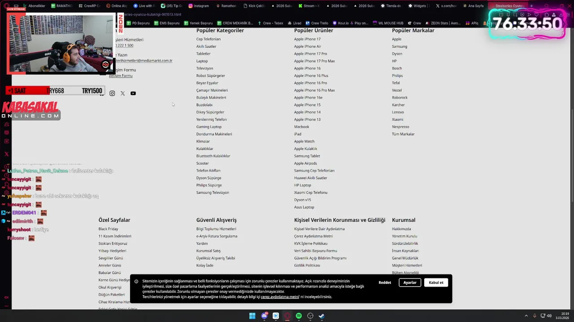
Task: Open the Samsung brand link
Action: coord(400,47)
